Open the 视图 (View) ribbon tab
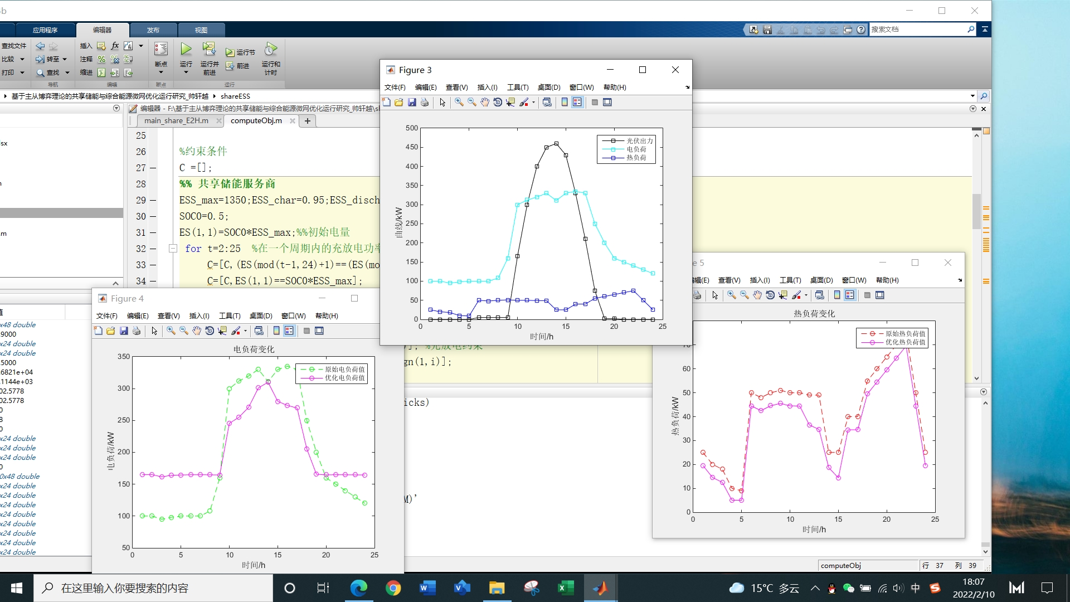 [201, 30]
